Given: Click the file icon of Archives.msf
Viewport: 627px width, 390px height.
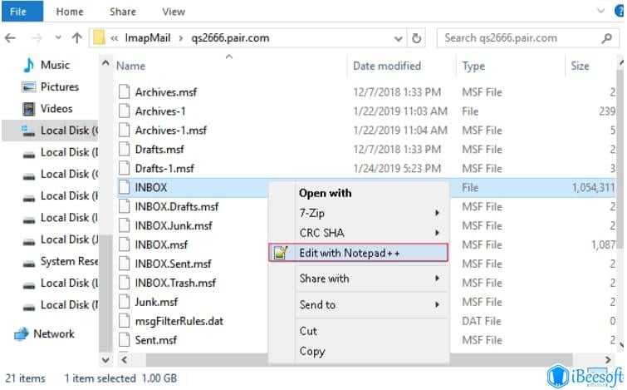Looking at the screenshot, I should (125, 92).
